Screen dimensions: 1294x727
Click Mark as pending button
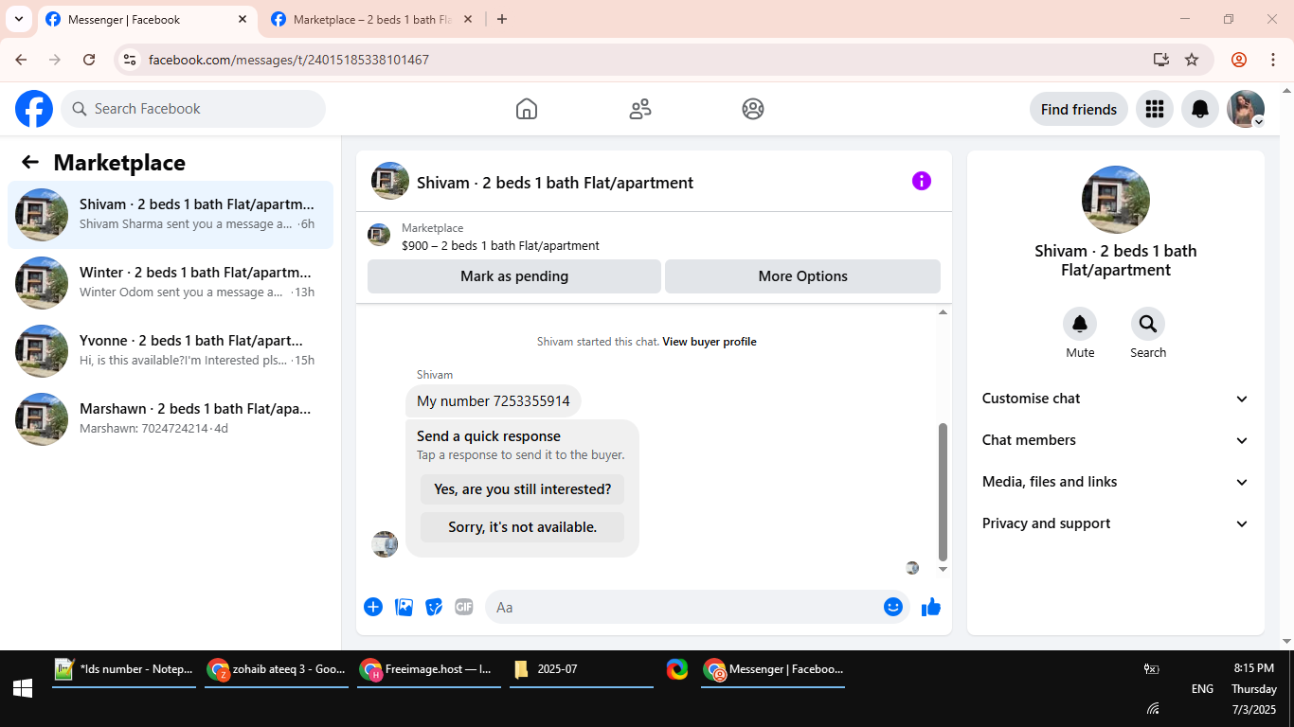coord(514,276)
